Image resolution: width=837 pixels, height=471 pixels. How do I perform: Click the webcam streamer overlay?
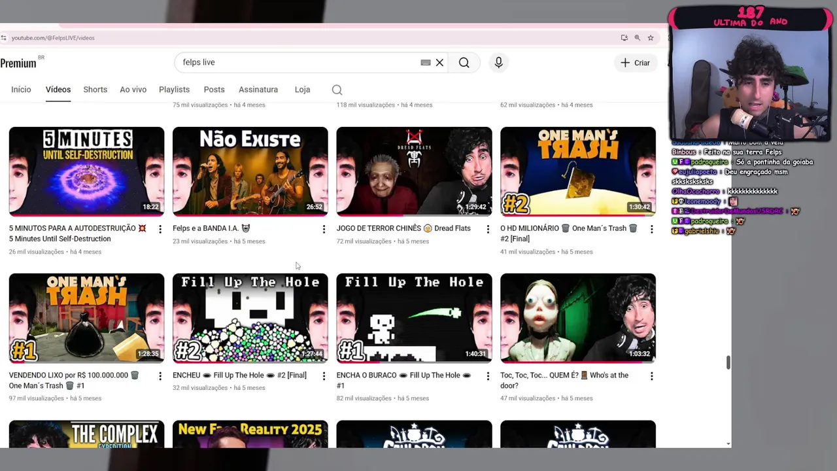pyautogui.click(x=750, y=85)
